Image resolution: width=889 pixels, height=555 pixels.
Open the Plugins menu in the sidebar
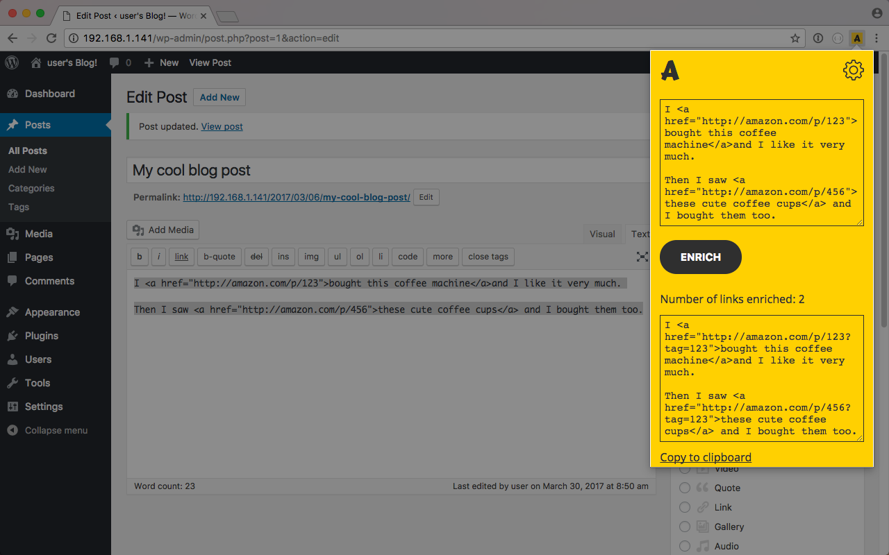[41, 336]
